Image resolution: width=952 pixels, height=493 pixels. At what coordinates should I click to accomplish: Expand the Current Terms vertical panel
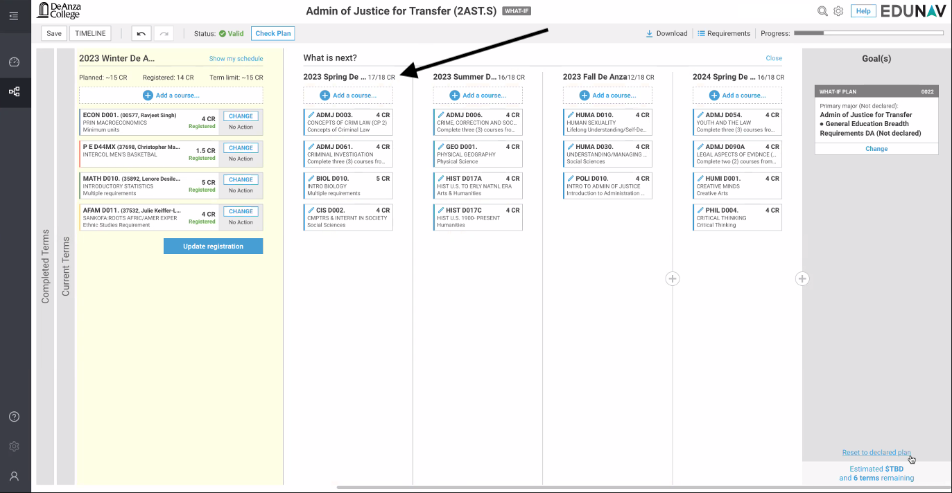tap(66, 267)
